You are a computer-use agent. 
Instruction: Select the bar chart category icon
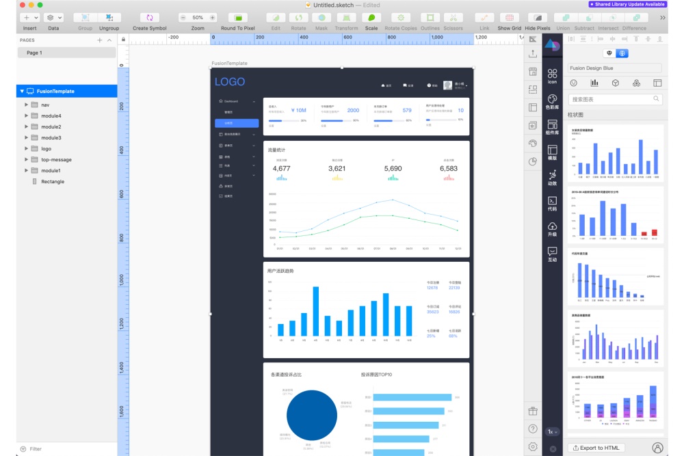pos(594,83)
